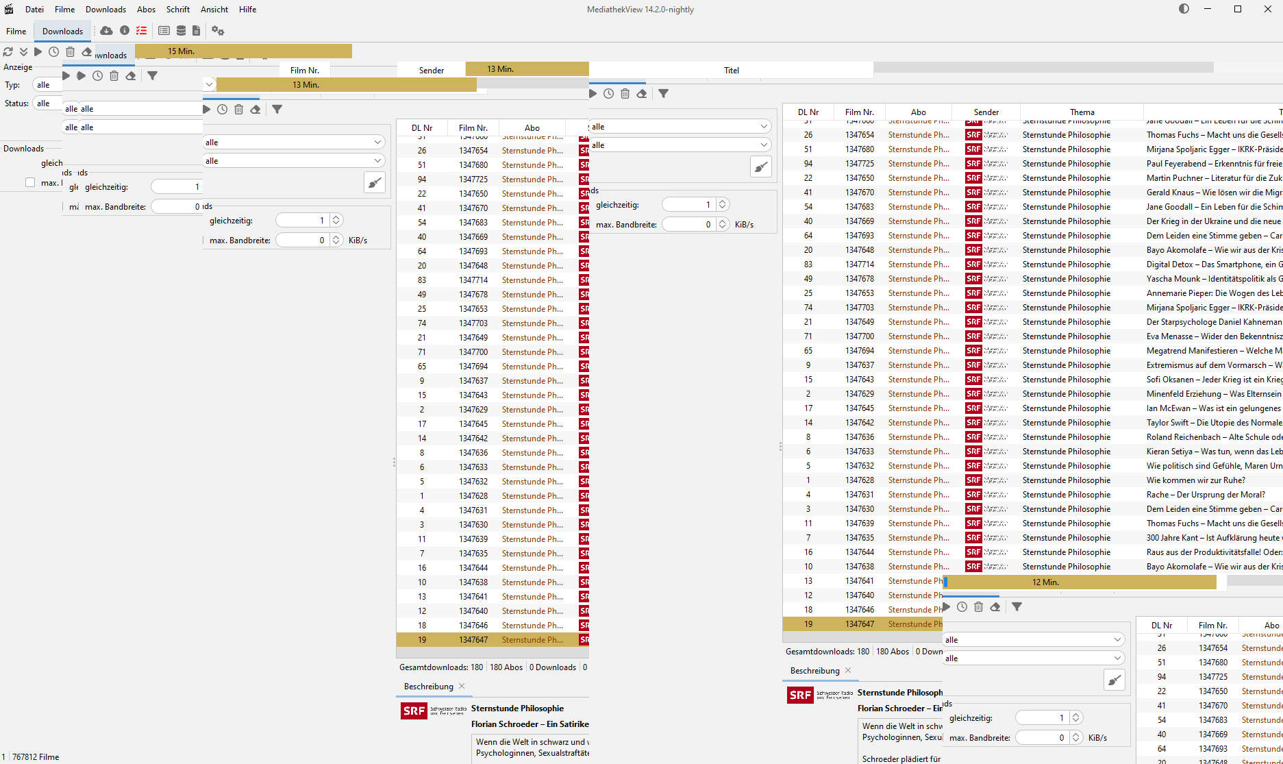Viewport: 1283px width, 764px height.
Task: Click the list view icon beside red checklist
Action: [164, 30]
